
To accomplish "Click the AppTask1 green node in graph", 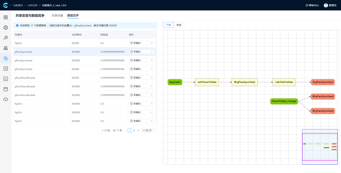I will click(175, 82).
